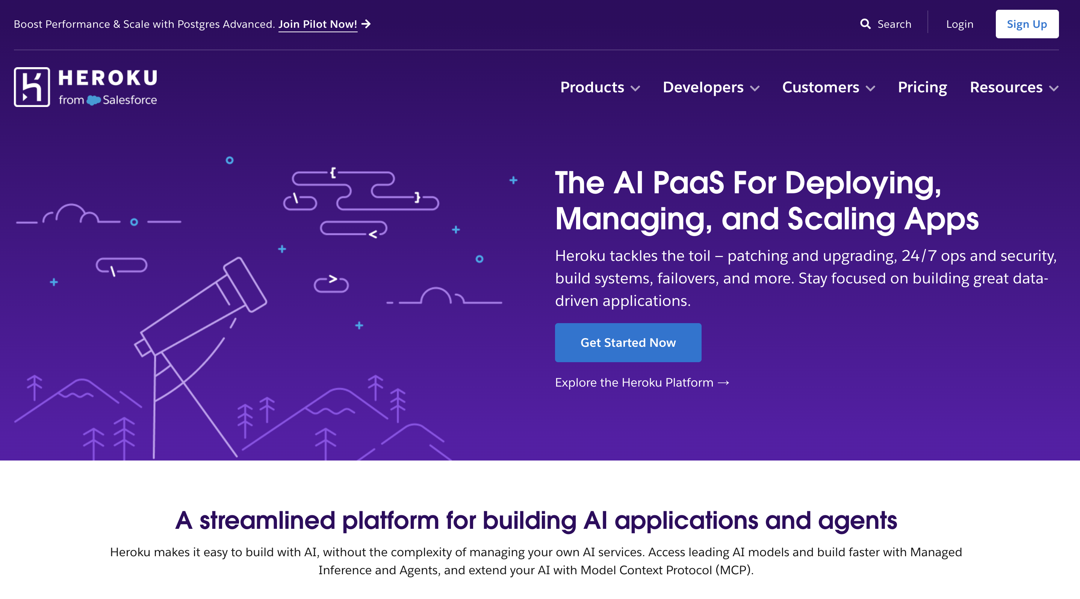1080x599 pixels.
Task: Click the Search label next to the magnifier
Action: click(895, 24)
